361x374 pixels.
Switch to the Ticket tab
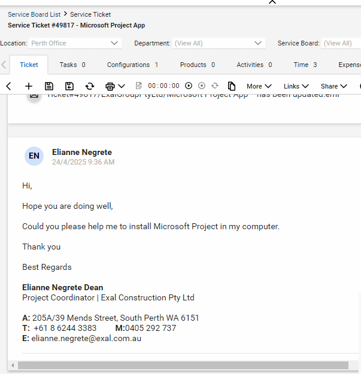[x=29, y=65]
